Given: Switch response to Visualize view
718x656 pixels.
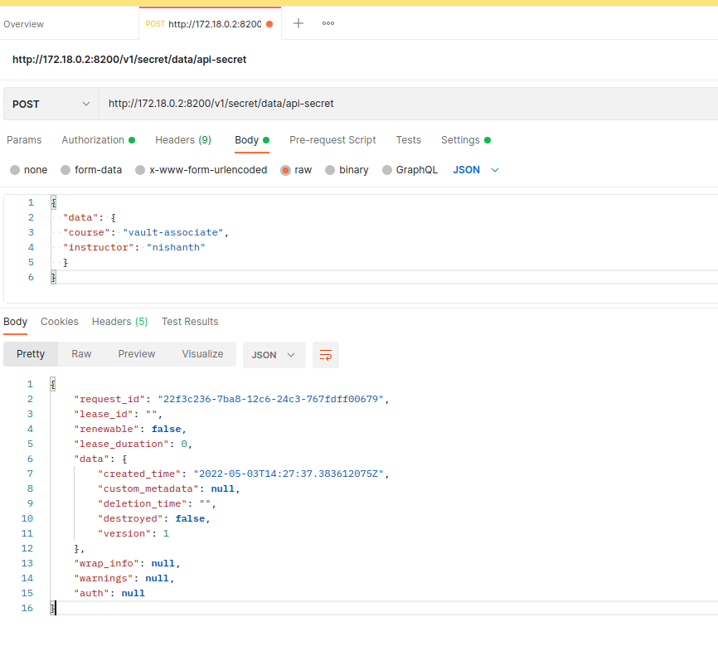Looking at the screenshot, I should coord(202,354).
